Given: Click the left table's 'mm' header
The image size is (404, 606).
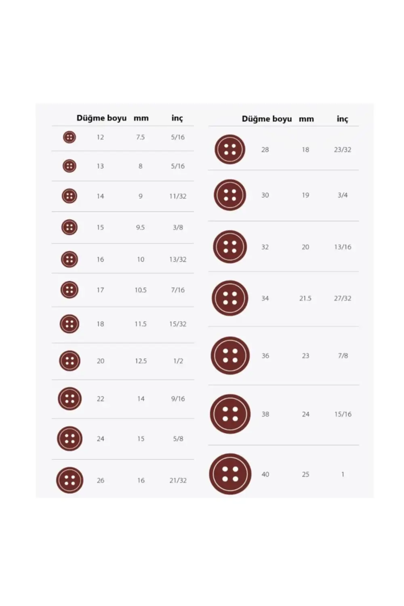Looking at the screenshot, I should coord(141,118).
